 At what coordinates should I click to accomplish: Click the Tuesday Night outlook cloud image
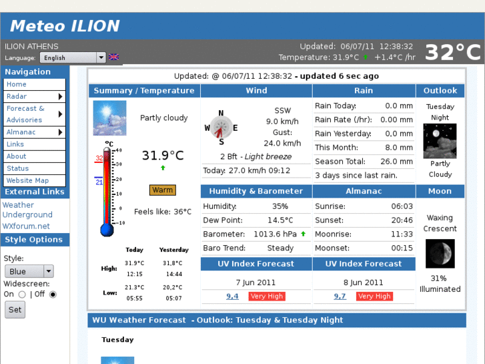(x=440, y=141)
